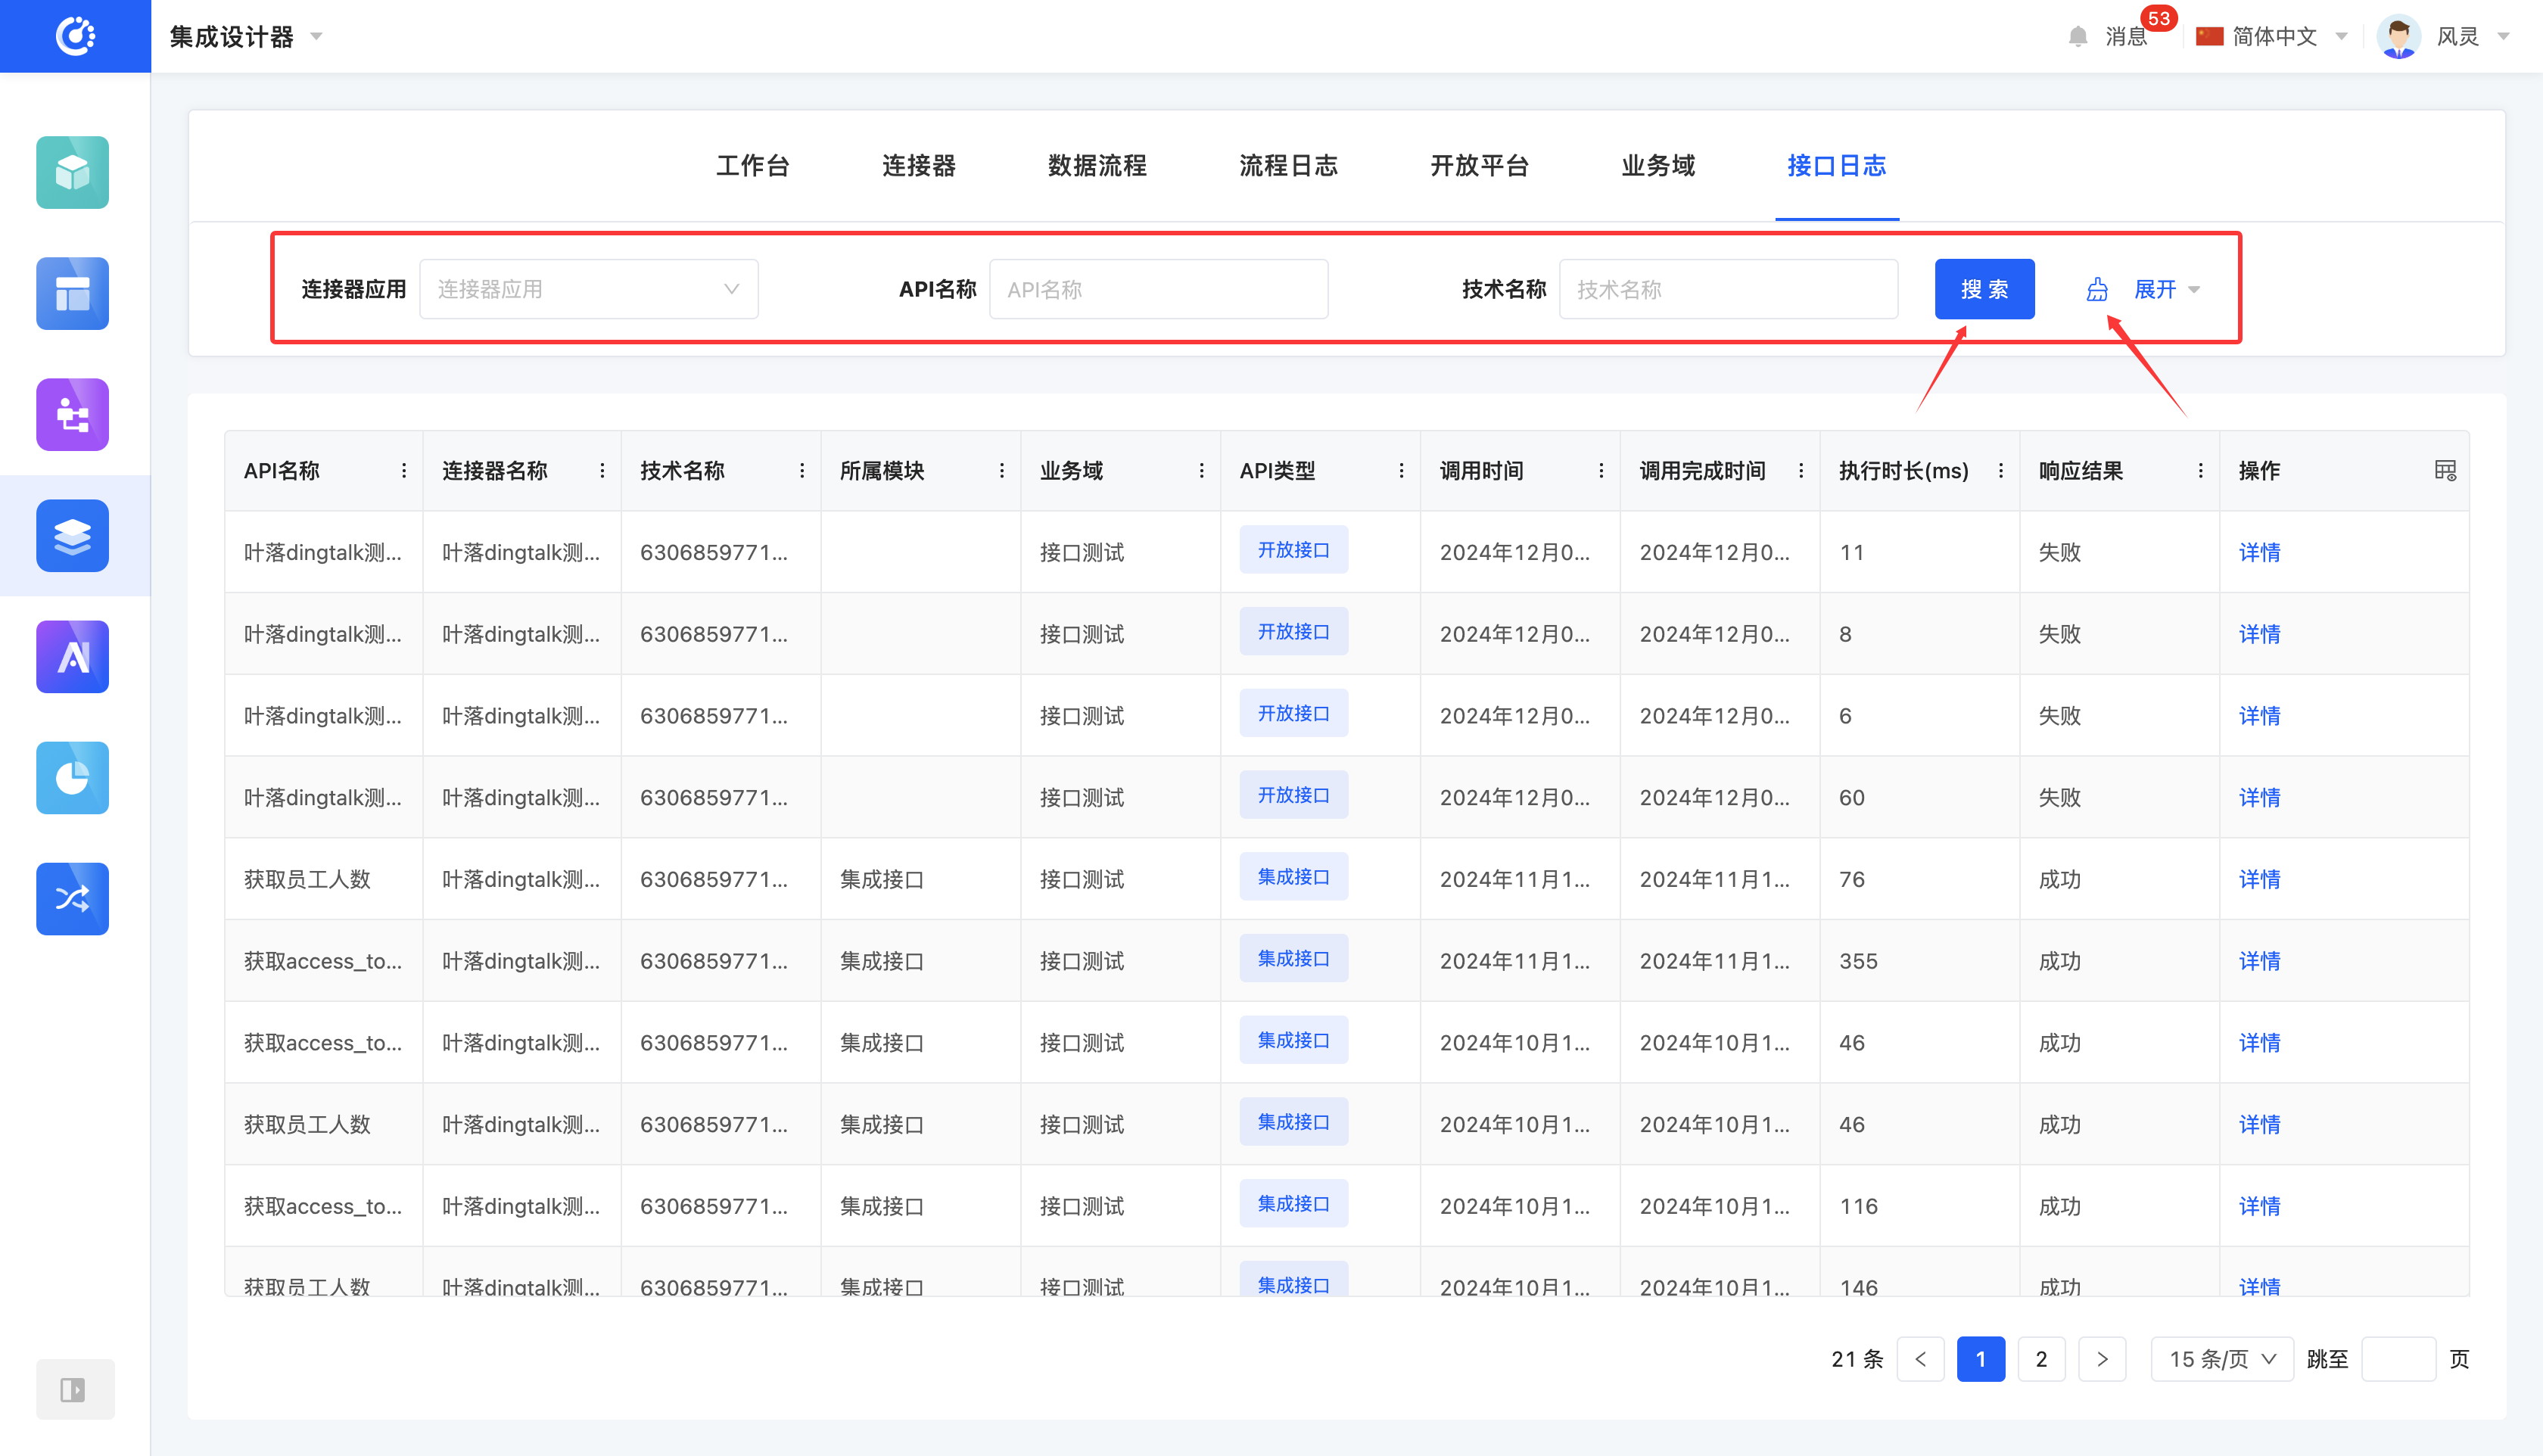Click the teal cube sidebar icon

(x=72, y=172)
